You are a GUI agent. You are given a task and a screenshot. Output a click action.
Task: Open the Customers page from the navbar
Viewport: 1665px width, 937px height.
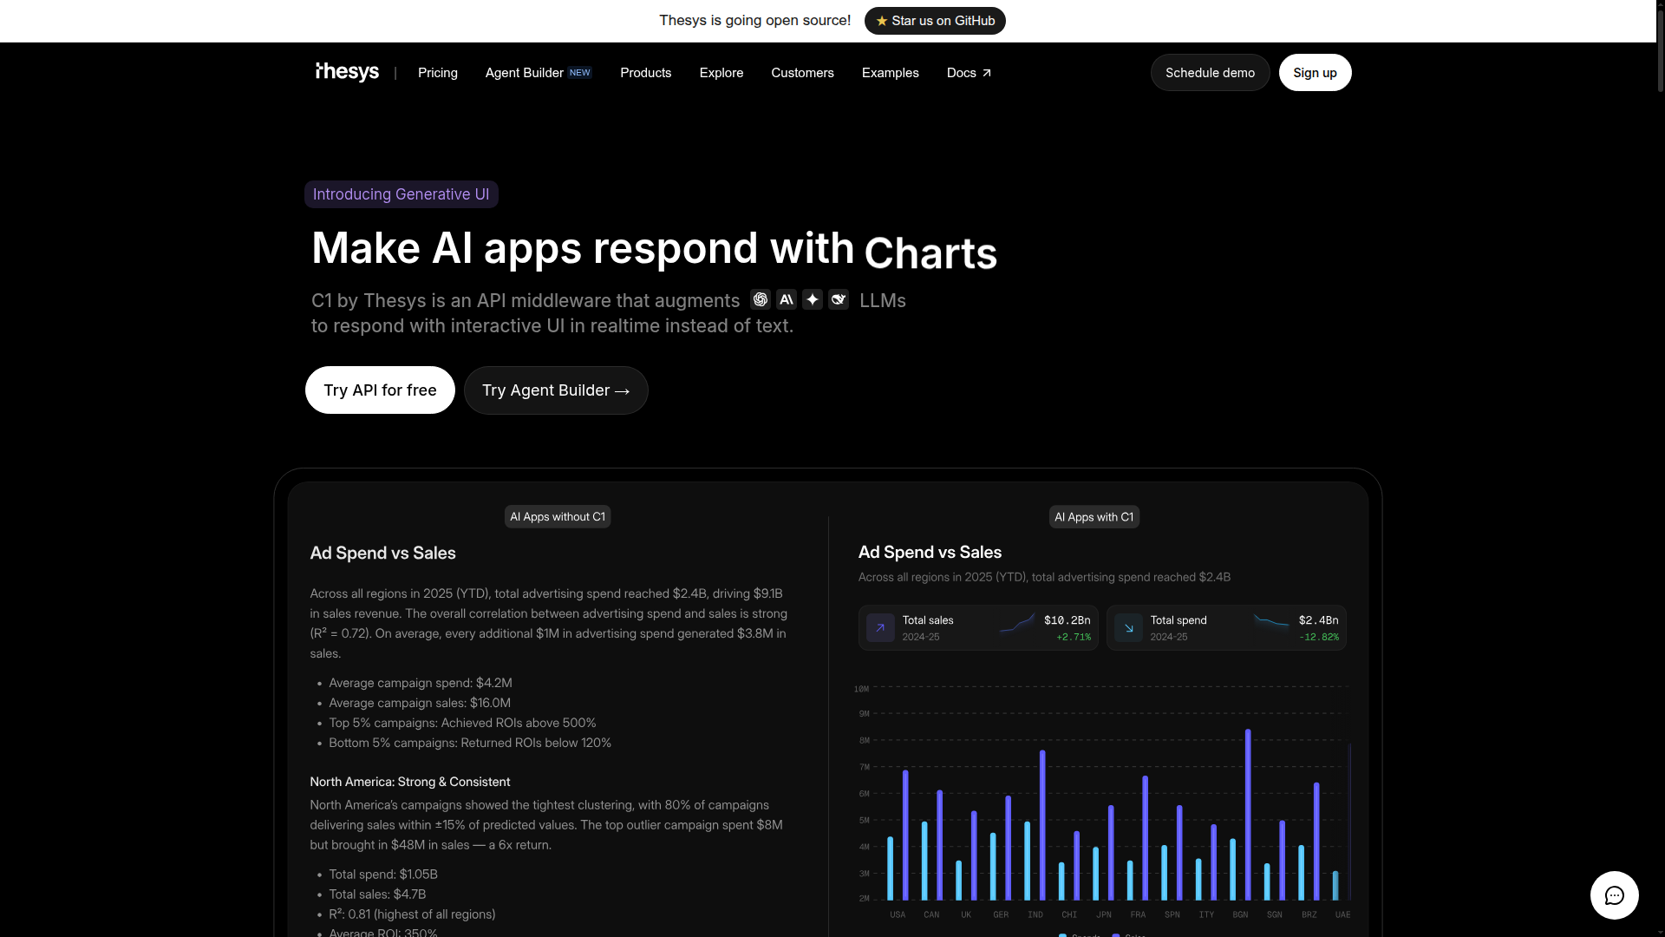point(802,73)
